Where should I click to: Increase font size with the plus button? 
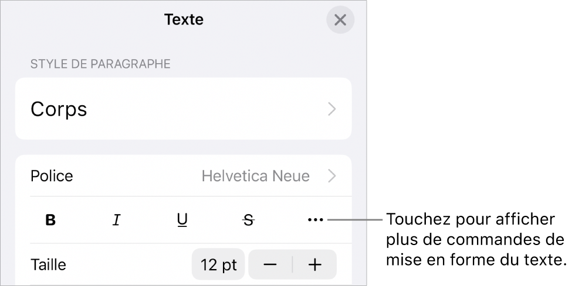tap(315, 264)
